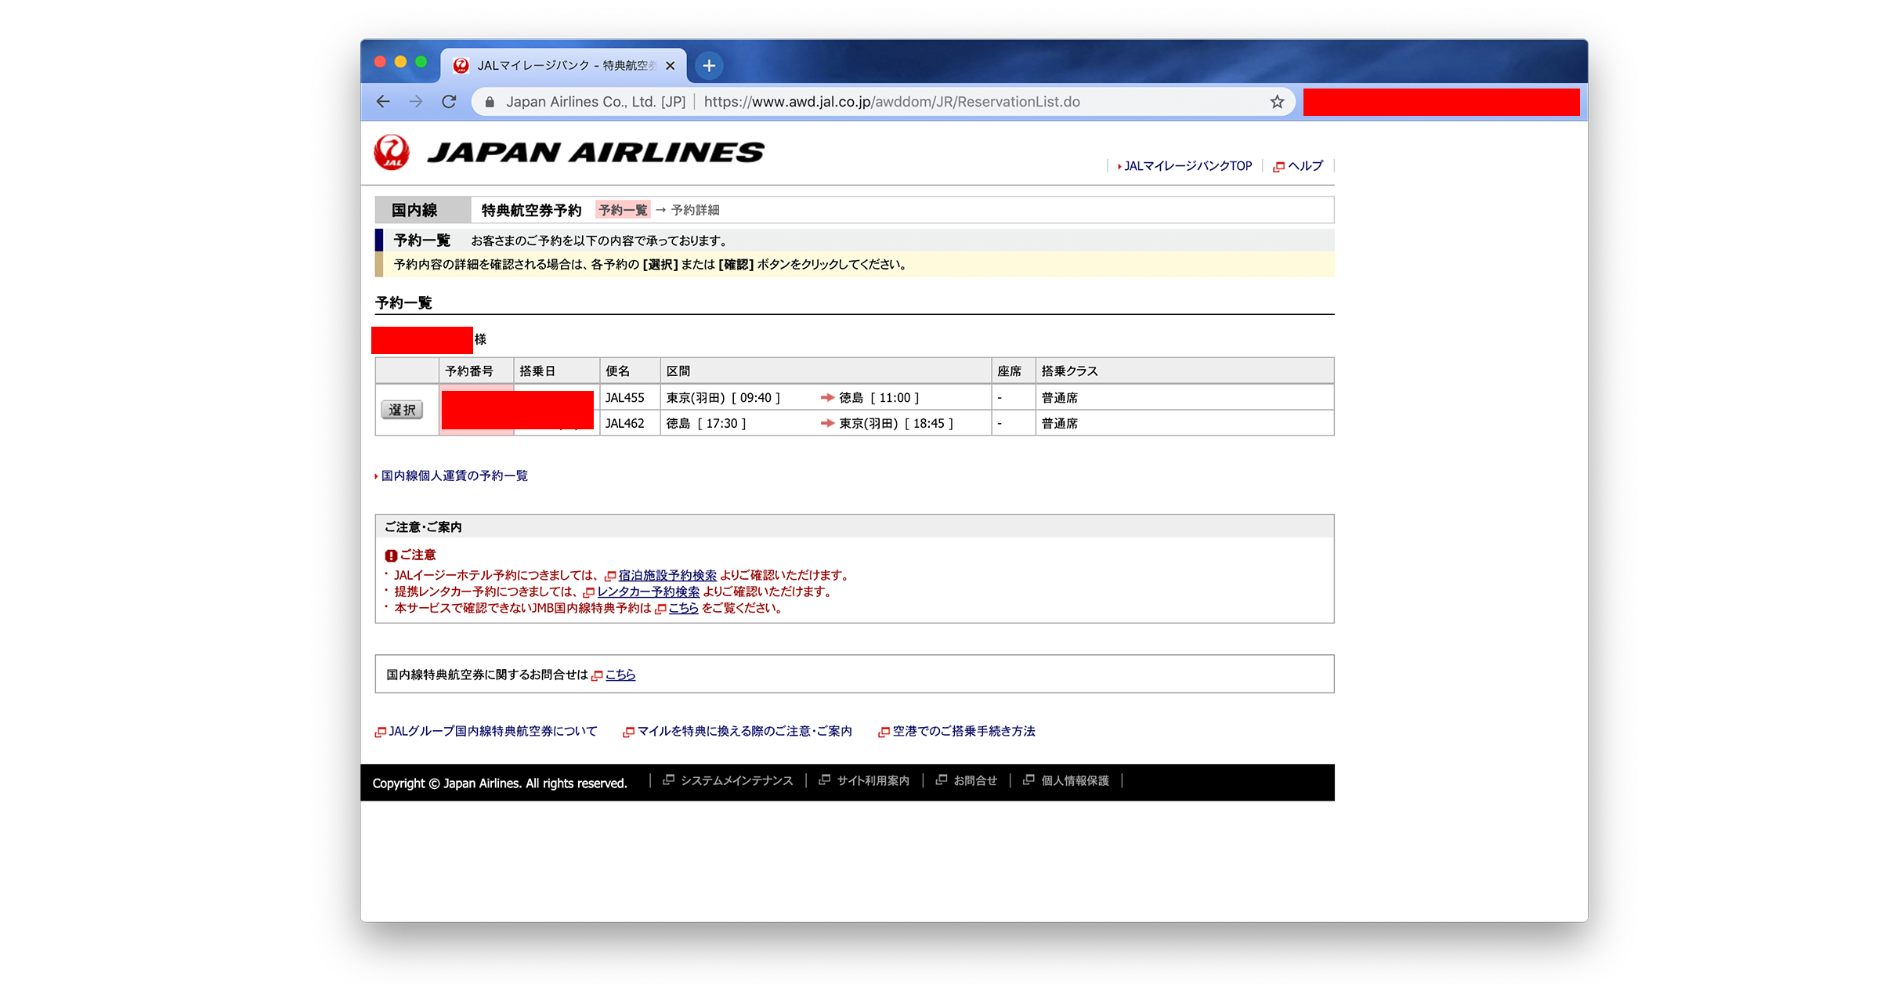The height and width of the screenshot is (984, 1880).
Task: Click 普通席 in the JAL455 row
Action: (x=1060, y=397)
